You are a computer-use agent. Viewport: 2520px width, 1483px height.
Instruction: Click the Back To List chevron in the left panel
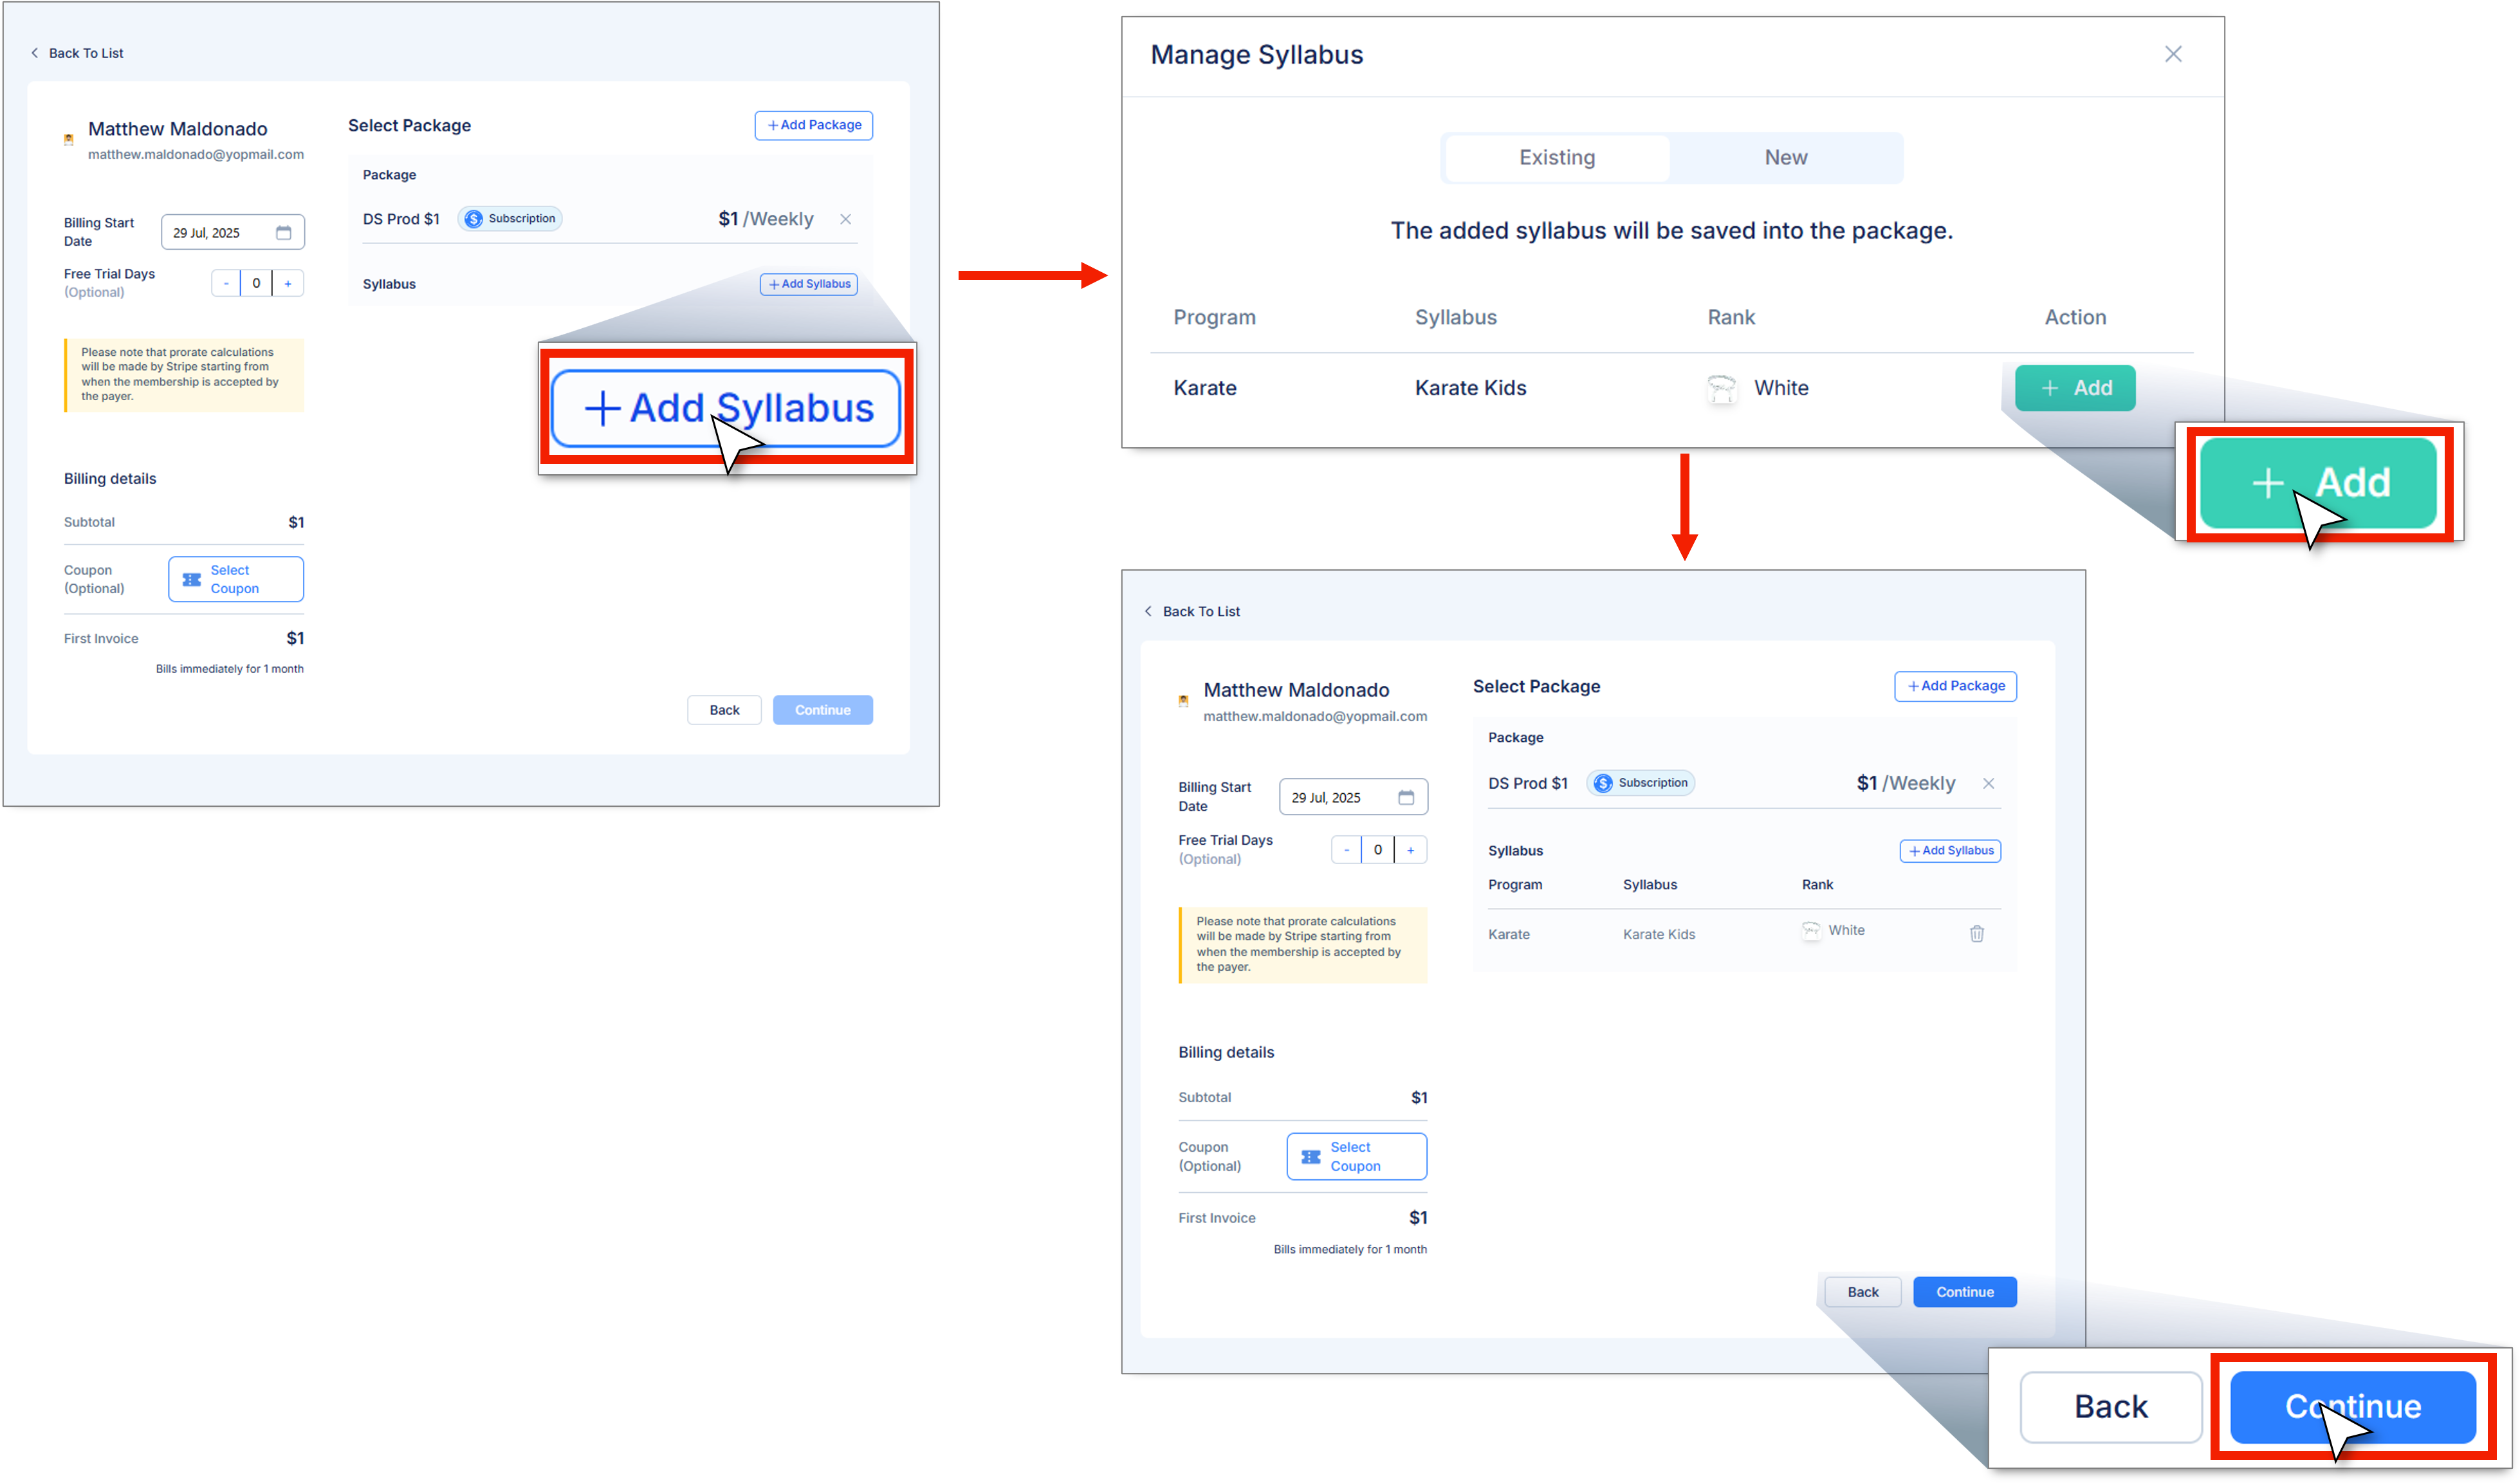coord(35,53)
